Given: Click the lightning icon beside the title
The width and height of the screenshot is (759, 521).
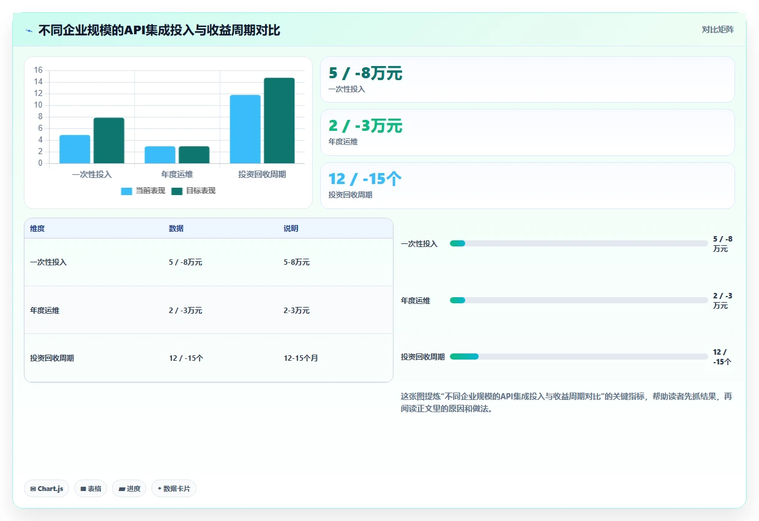Looking at the screenshot, I should (29, 30).
